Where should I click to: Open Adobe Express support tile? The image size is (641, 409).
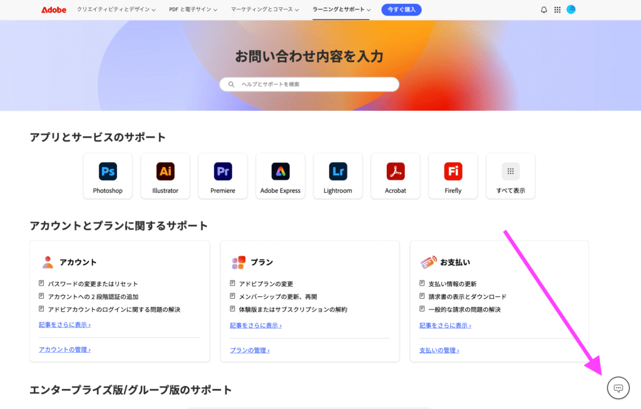[280, 176]
